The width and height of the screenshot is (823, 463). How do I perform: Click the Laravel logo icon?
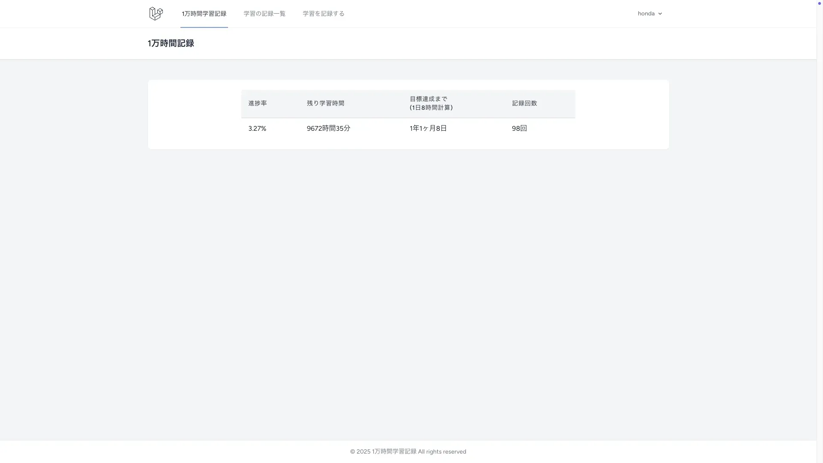click(x=156, y=14)
